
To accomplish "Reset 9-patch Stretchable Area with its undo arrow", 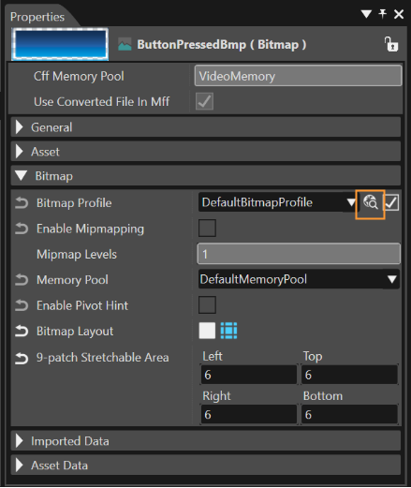I will click(x=22, y=358).
